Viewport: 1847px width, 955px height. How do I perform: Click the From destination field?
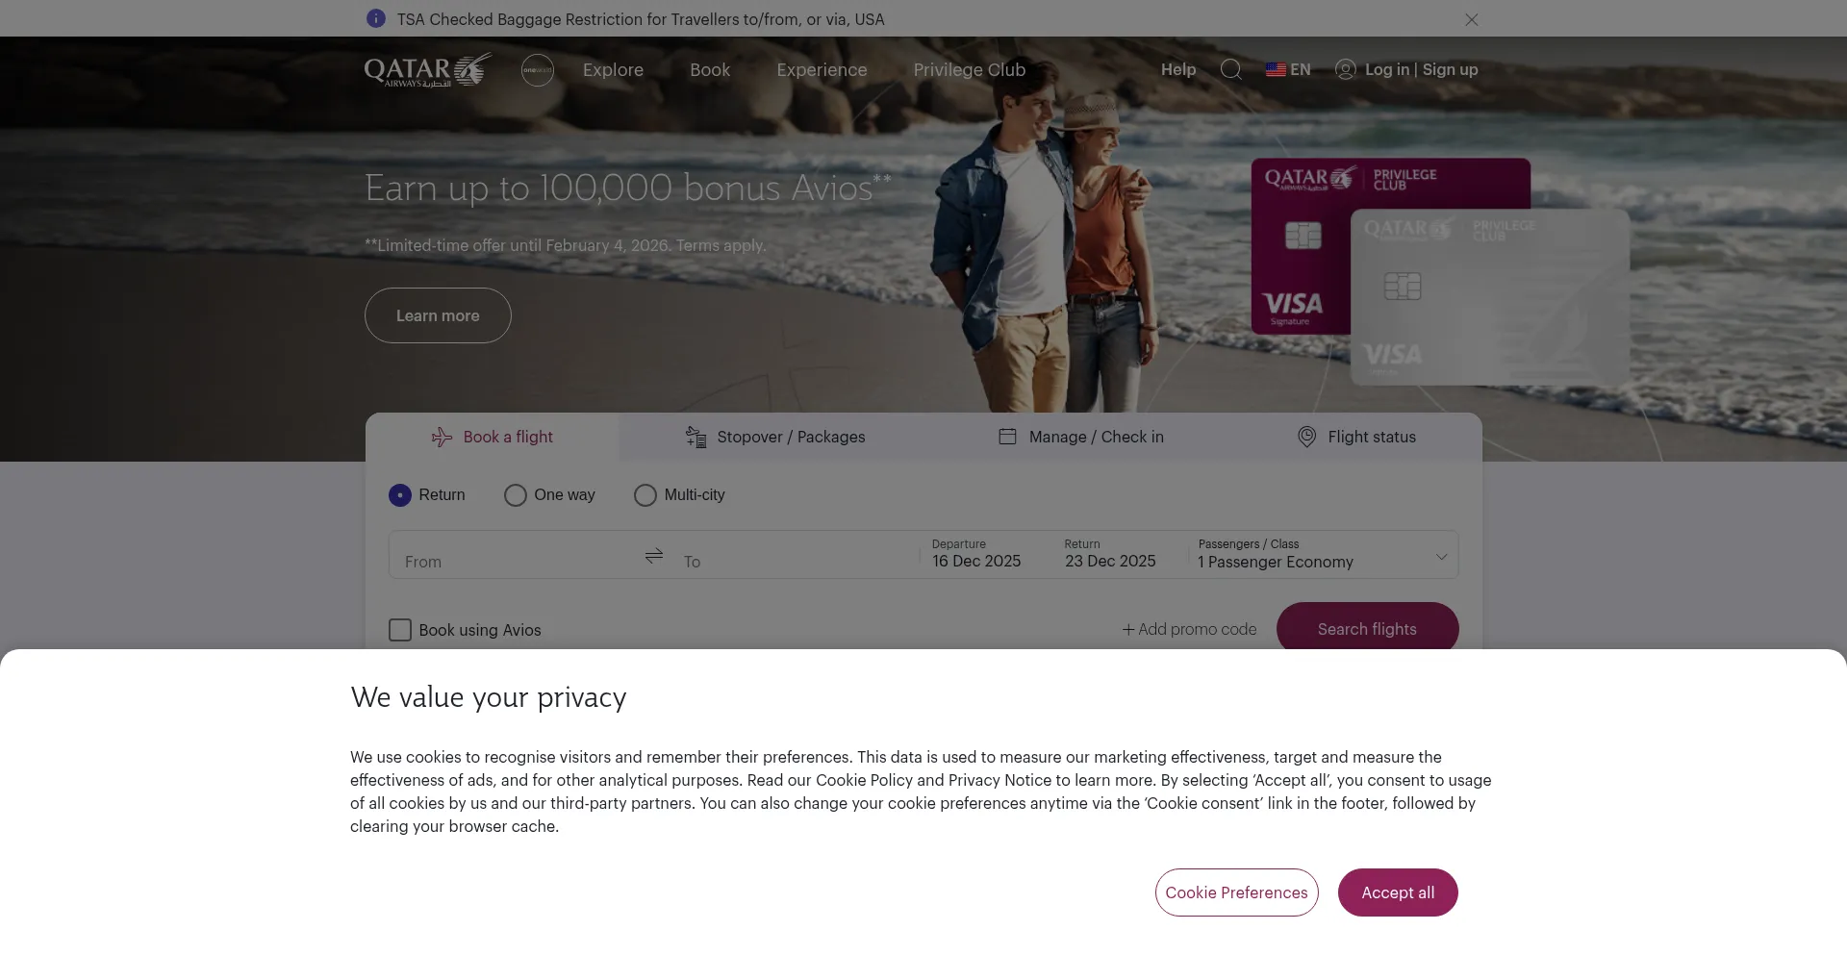(500, 561)
